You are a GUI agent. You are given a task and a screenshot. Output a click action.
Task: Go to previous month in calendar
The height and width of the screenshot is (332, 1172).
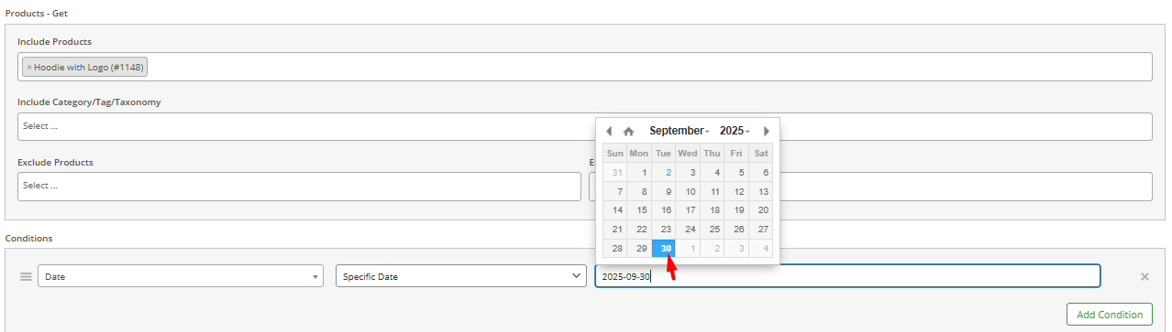[x=609, y=131]
